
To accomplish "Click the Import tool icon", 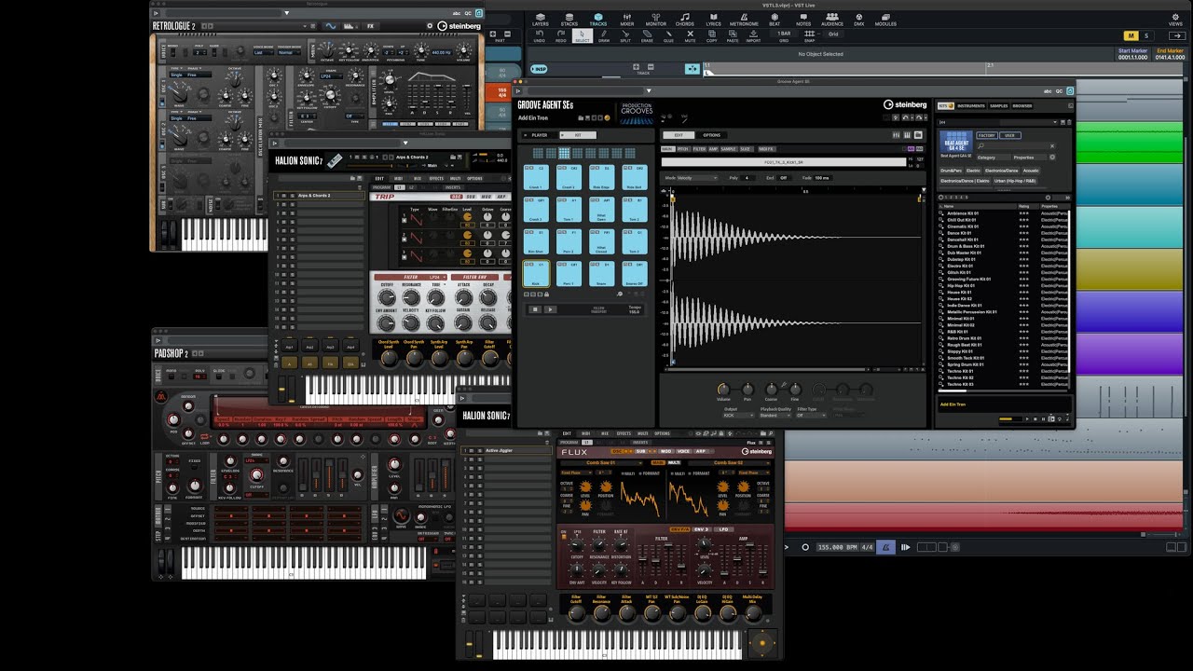I will (x=753, y=36).
